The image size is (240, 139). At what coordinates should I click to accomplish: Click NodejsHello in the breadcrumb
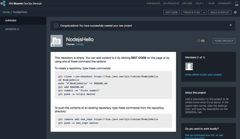point(20,12)
